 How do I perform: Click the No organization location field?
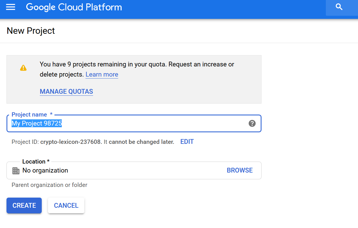[113, 171]
